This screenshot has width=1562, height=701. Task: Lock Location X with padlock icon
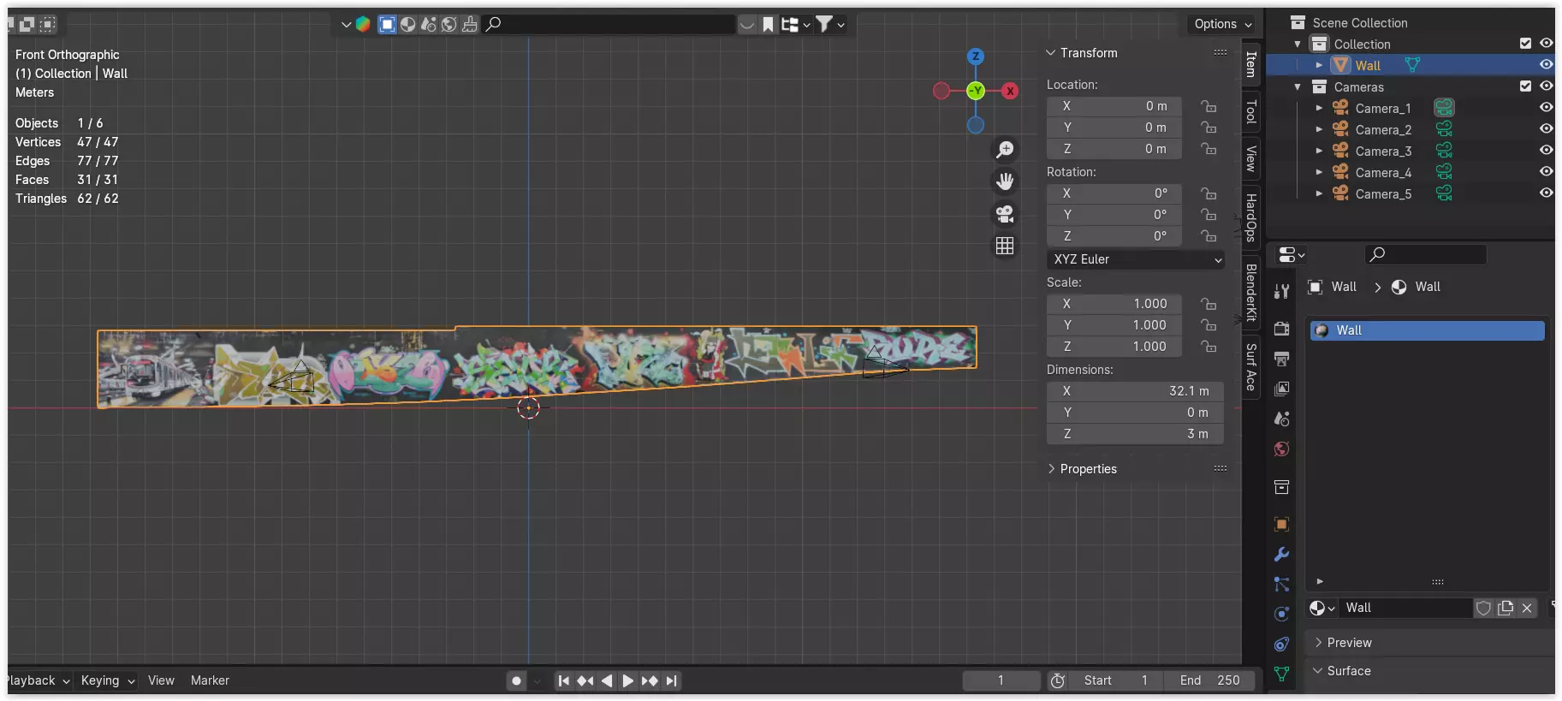[1208, 106]
